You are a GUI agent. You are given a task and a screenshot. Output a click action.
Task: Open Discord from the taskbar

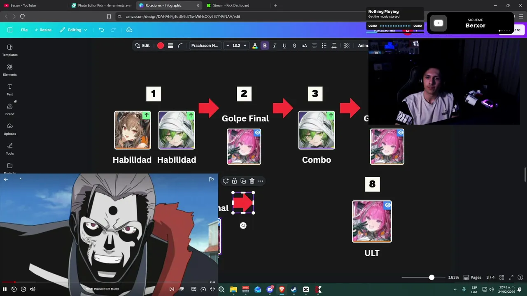coord(270,289)
